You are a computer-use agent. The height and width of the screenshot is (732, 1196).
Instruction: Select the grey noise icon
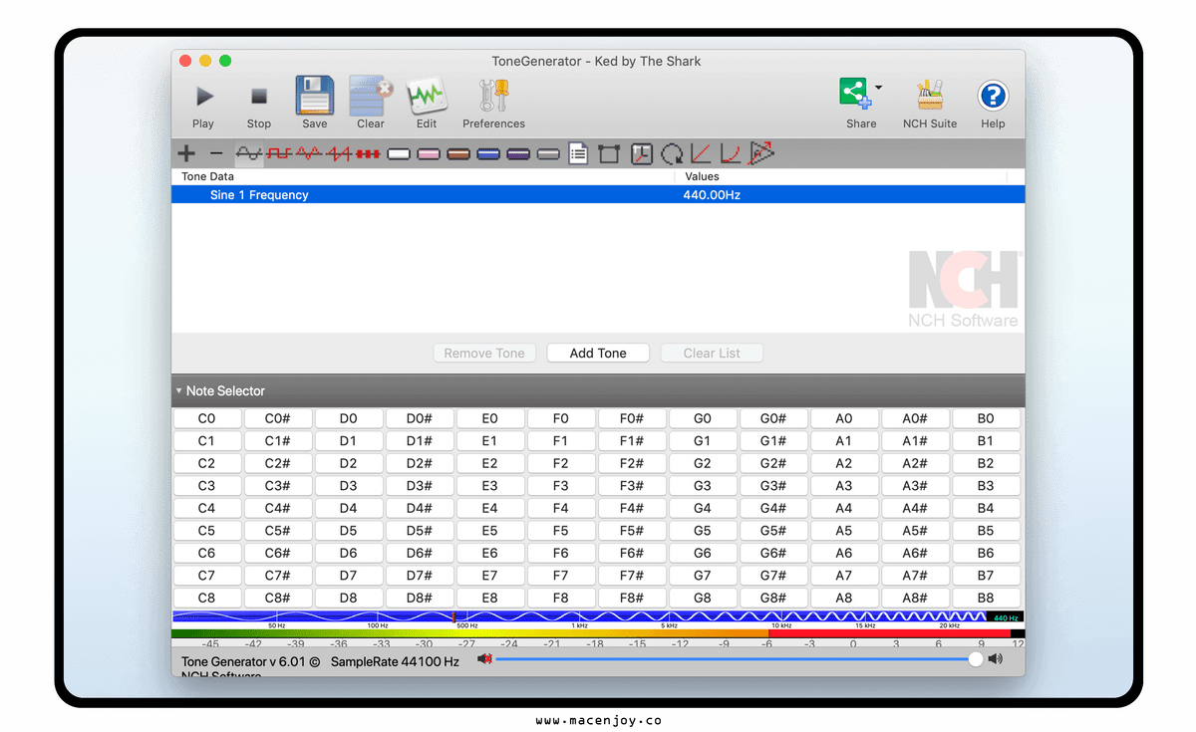[x=549, y=154]
